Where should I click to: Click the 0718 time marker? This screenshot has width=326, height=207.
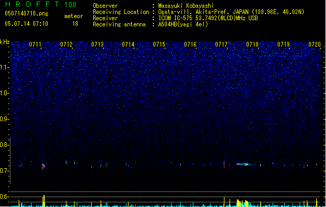coord(252,45)
